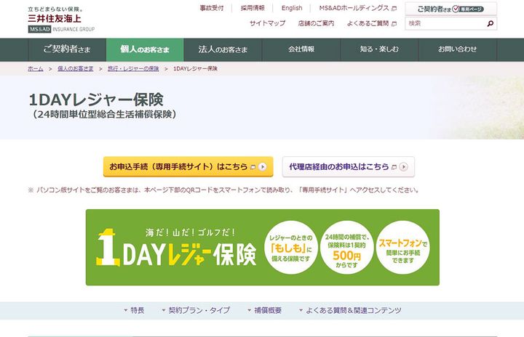
Task: Select the 会社情報 navigation tab
Action: (x=301, y=49)
